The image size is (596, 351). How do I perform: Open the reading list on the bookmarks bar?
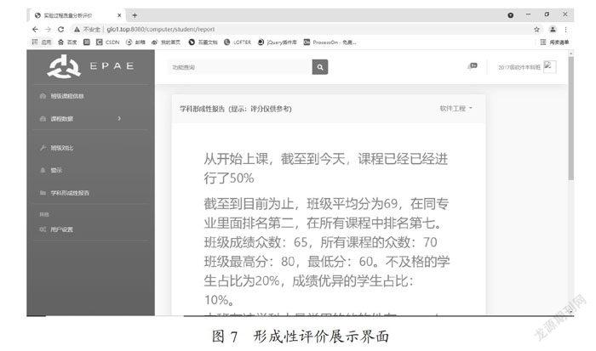tap(554, 42)
